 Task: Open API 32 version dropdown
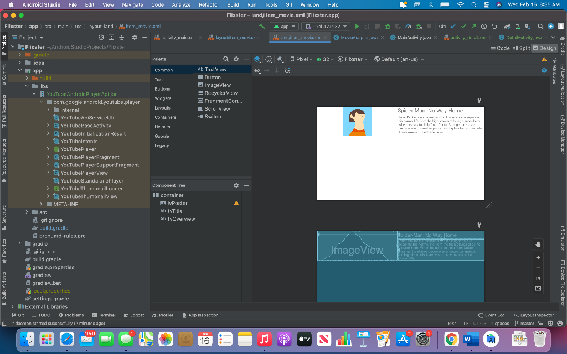click(x=325, y=59)
